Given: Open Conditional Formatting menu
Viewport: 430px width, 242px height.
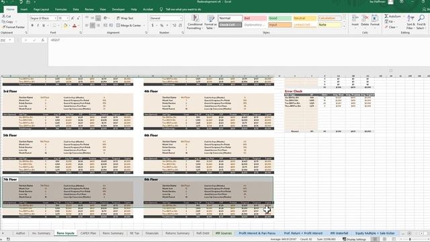Looking at the screenshot, I should (x=195, y=22).
